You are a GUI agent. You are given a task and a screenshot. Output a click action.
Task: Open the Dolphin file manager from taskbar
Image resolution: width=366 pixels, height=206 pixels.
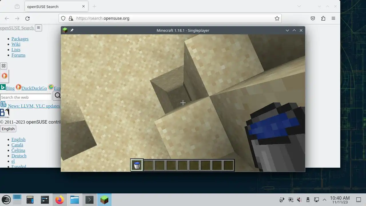pos(75,200)
